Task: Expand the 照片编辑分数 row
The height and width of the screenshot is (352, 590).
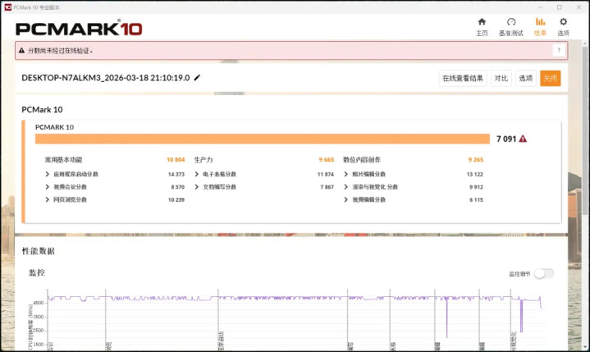Action: click(346, 174)
